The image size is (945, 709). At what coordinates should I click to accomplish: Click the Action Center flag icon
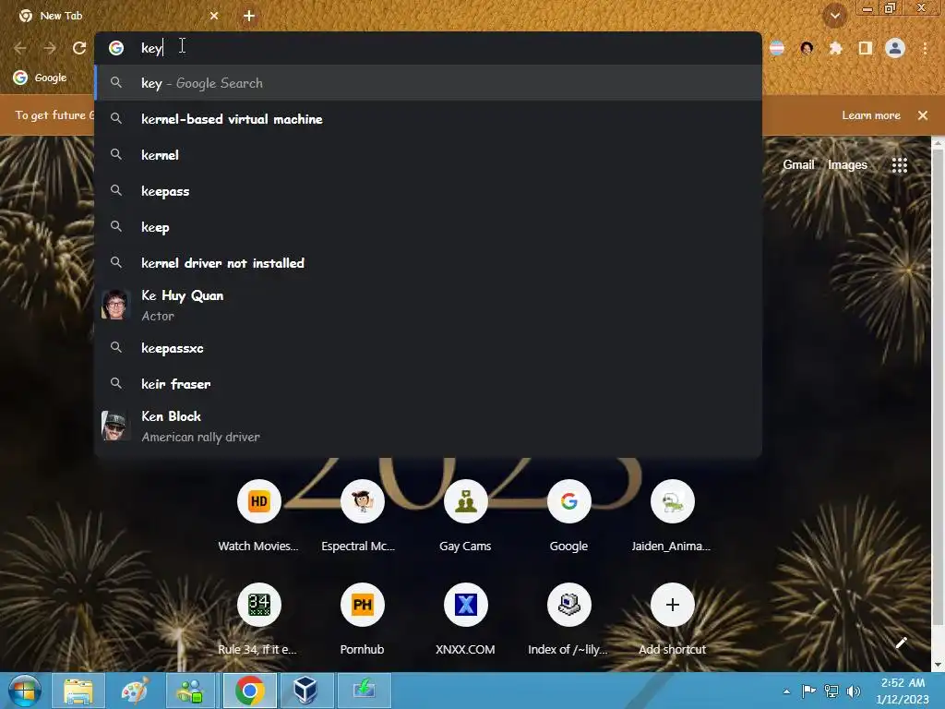pos(808,691)
